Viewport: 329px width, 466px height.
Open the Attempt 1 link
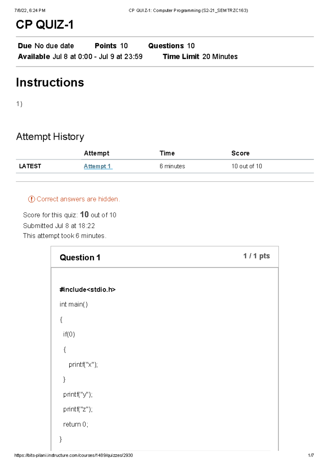(x=97, y=166)
